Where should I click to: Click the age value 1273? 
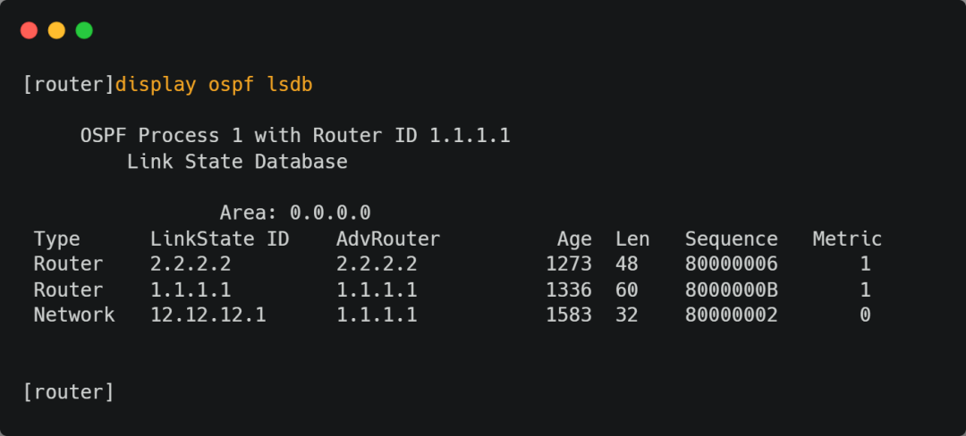coord(568,264)
